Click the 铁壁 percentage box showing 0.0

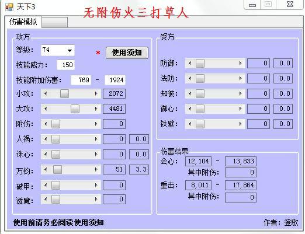pyautogui.click(x=283, y=124)
